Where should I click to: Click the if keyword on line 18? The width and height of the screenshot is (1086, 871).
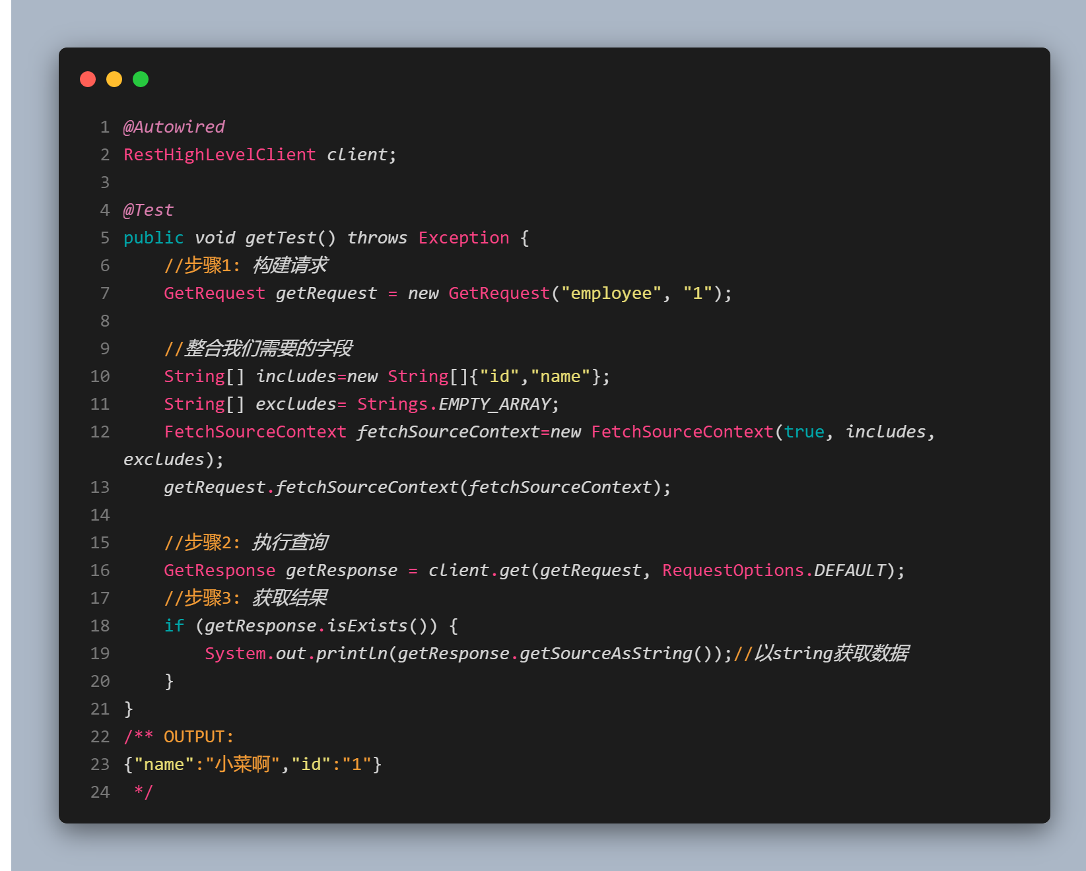pyautogui.click(x=174, y=626)
